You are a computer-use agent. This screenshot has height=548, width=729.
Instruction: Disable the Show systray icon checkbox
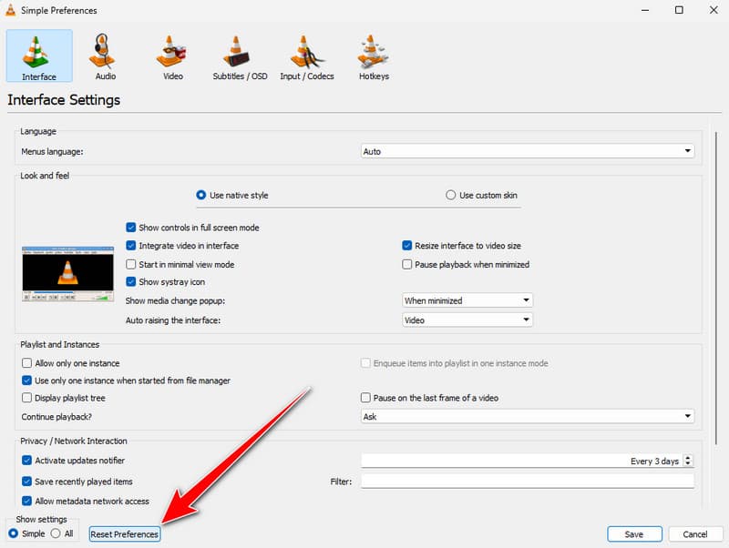click(x=131, y=282)
